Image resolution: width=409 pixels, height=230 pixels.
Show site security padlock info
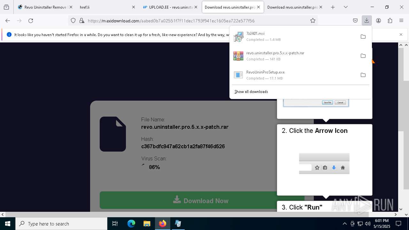point(82,20)
